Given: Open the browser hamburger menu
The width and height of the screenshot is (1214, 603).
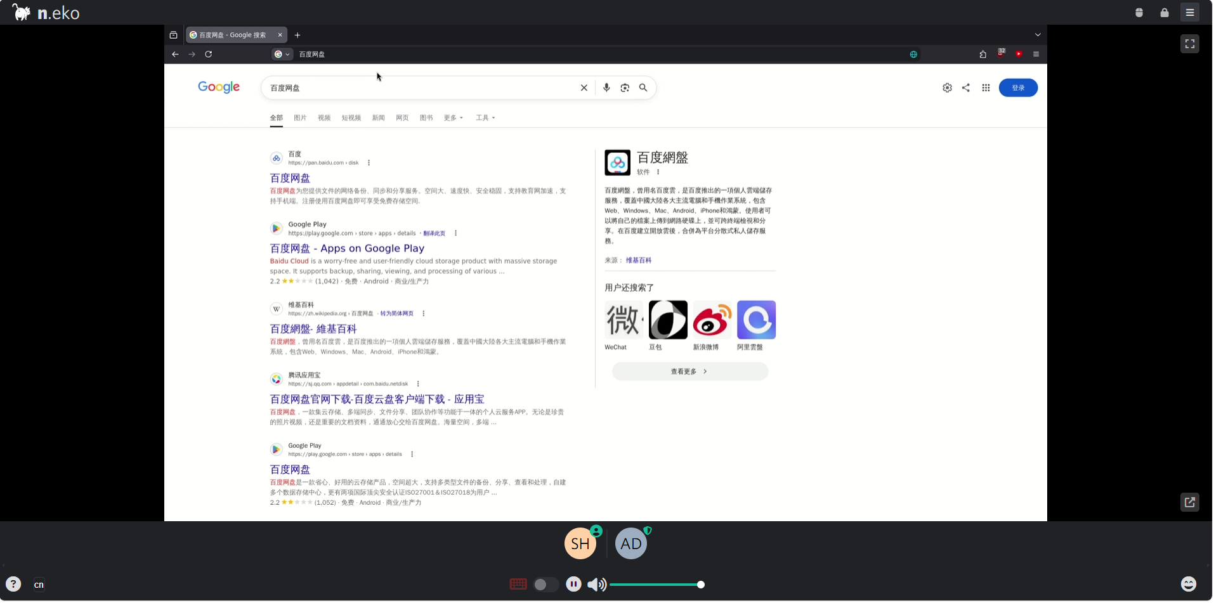Looking at the screenshot, I should pyautogui.click(x=1036, y=55).
